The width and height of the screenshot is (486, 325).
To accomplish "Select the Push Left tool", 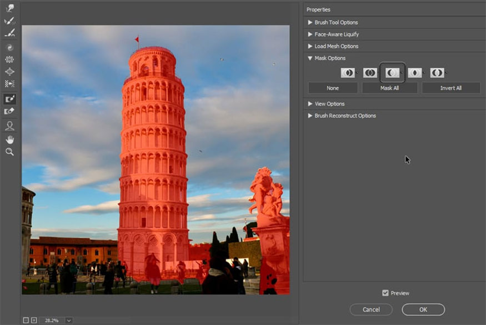I will click(x=9, y=84).
